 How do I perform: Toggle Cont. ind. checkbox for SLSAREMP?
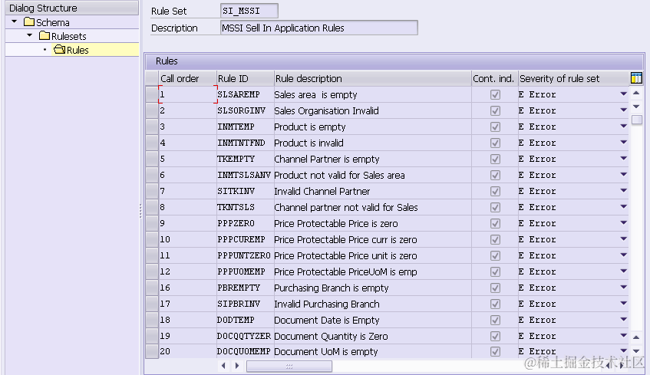click(x=495, y=94)
